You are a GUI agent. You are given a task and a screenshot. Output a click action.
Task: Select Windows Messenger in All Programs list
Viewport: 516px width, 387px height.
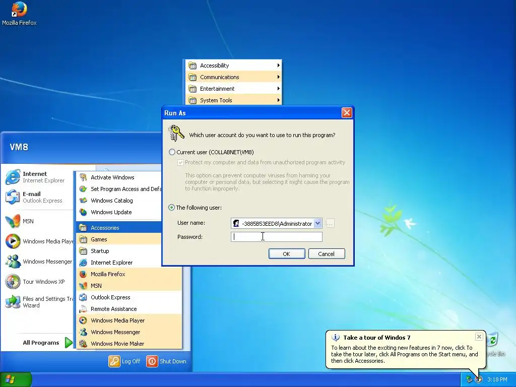pyautogui.click(x=129, y=332)
